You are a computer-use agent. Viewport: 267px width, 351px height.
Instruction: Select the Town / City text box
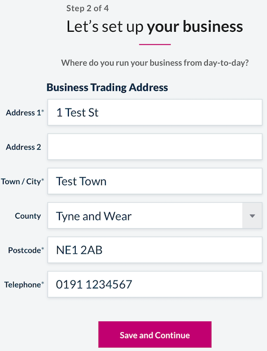pos(155,181)
